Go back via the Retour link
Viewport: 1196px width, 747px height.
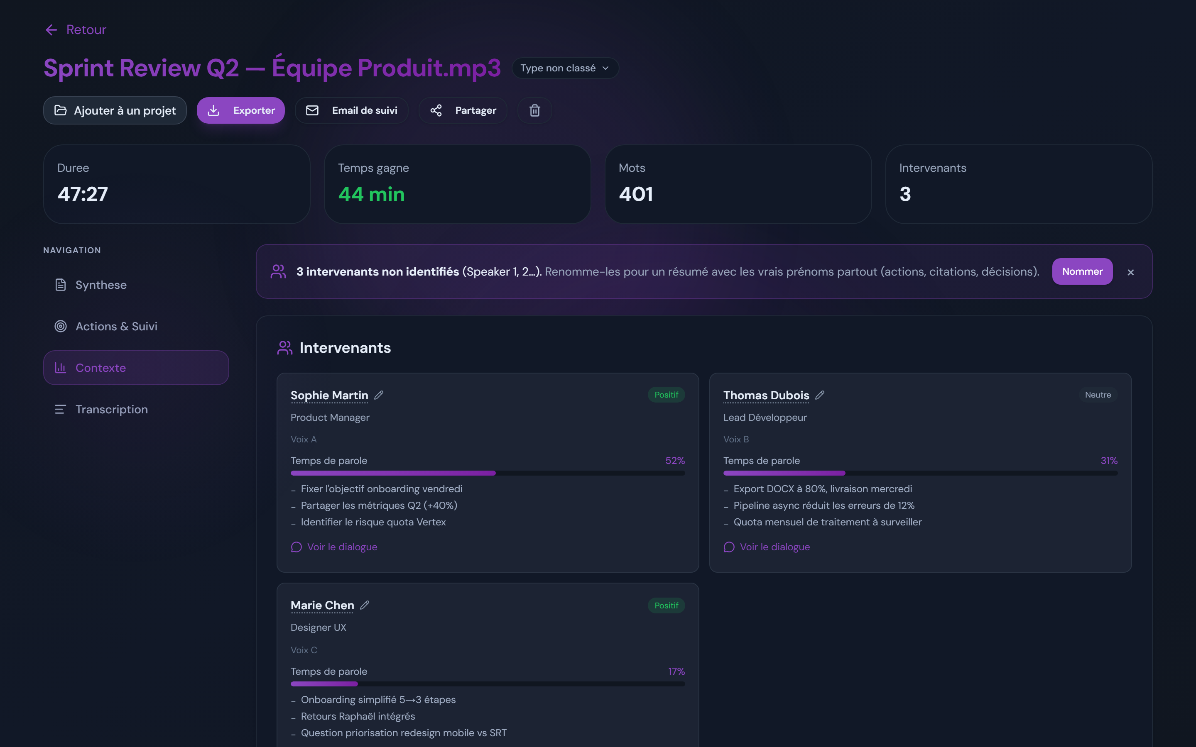pos(76,29)
